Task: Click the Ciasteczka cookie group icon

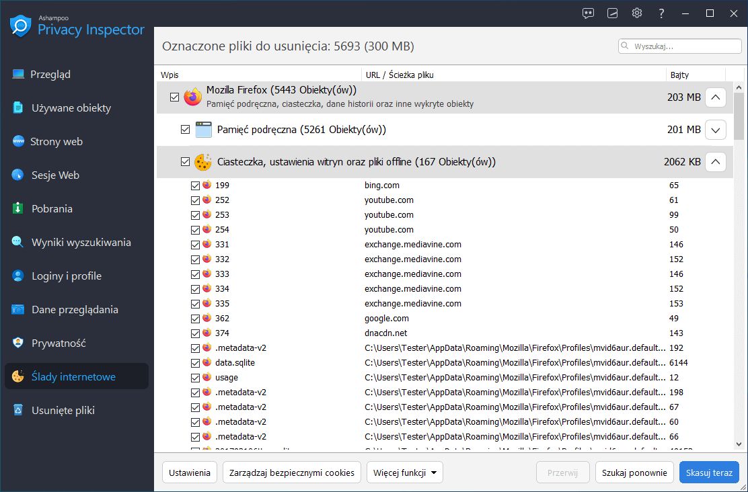Action: click(x=202, y=162)
